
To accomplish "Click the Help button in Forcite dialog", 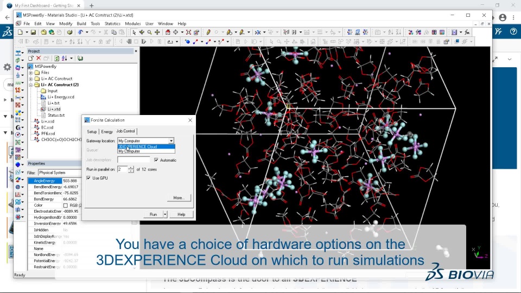I will click(x=181, y=215).
